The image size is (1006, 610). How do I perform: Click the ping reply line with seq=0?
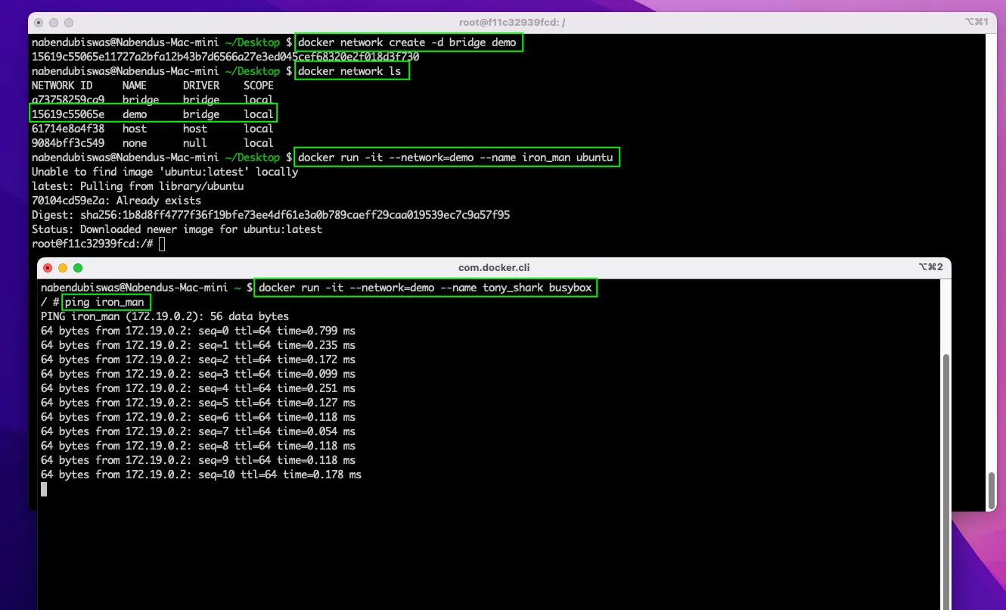[x=198, y=331]
